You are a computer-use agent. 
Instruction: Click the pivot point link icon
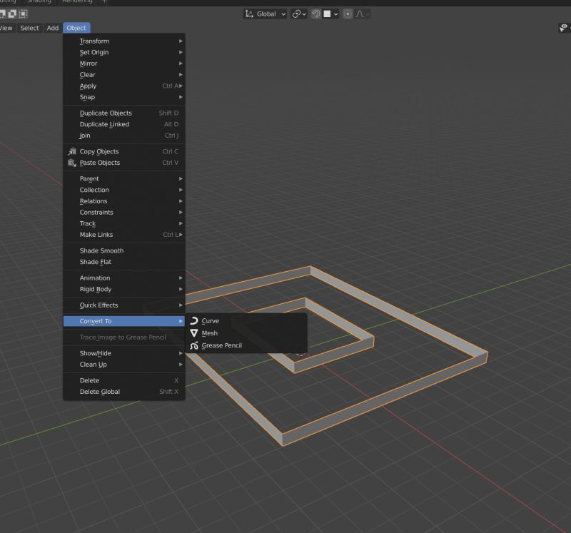pos(296,14)
